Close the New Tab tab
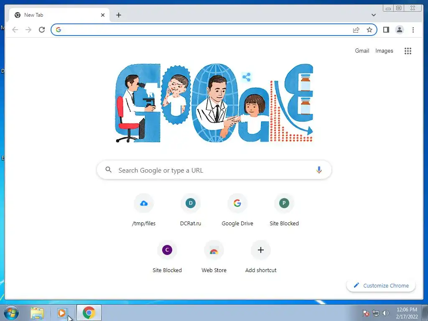Viewport: 428px width, 321px height. (103, 15)
